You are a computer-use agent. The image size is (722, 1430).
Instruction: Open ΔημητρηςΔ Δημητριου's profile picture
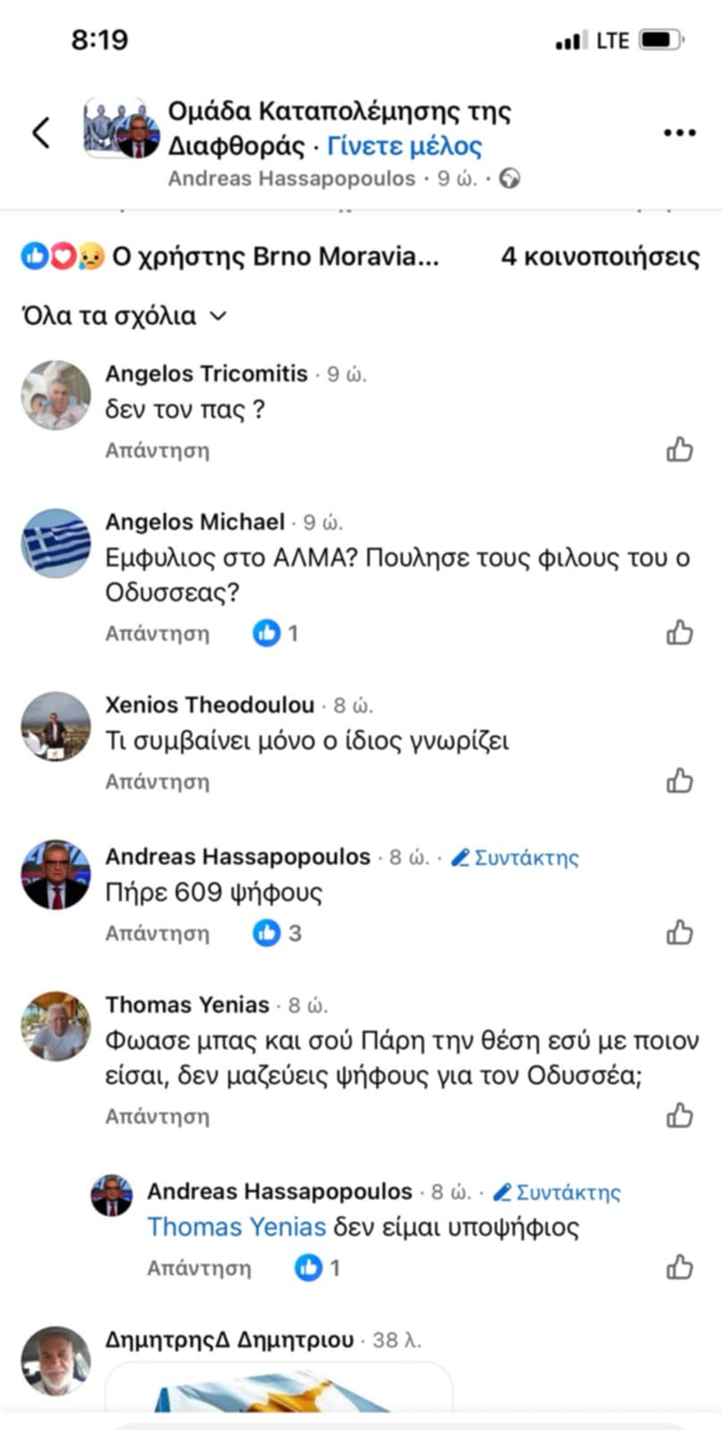(55, 1360)
